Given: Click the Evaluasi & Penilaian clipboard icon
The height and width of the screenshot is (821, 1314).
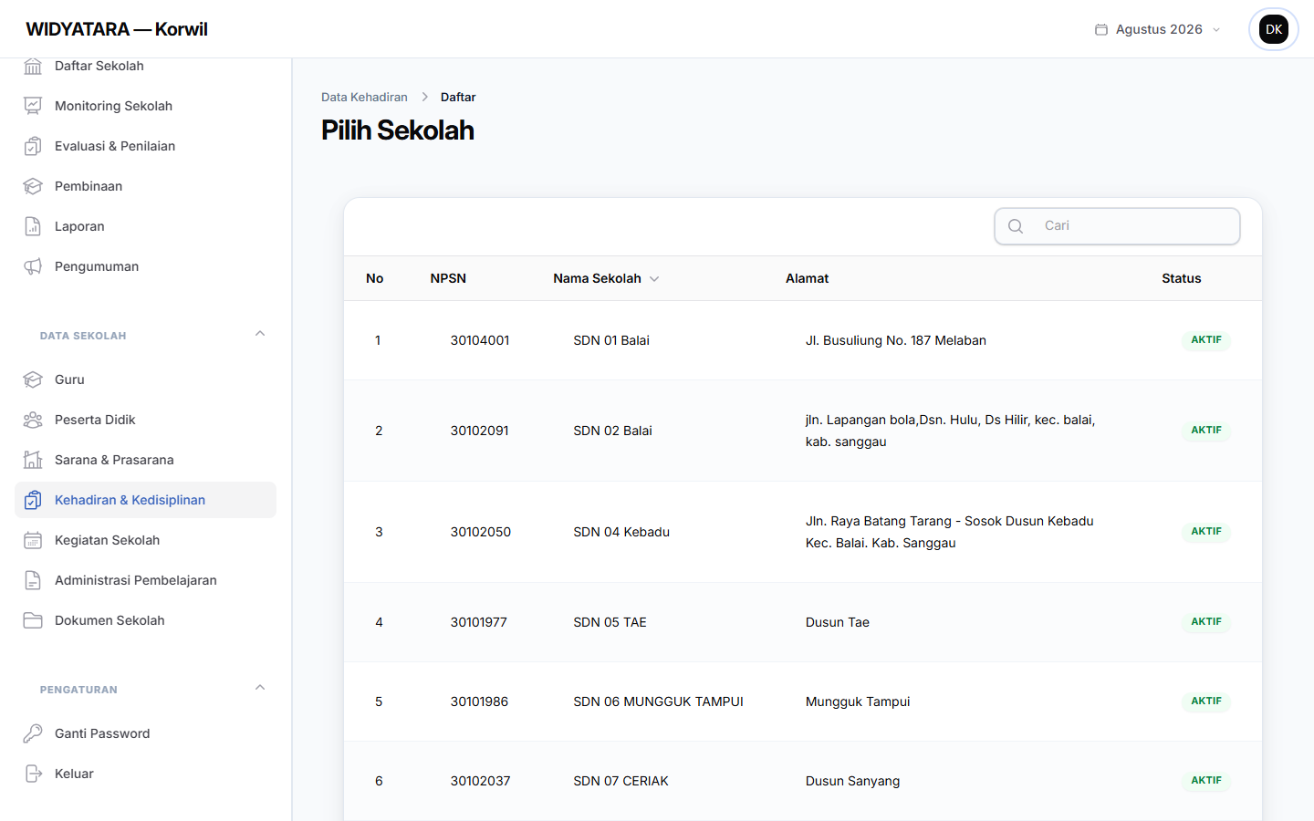Looking at the screenshot, I should [33, 146].
